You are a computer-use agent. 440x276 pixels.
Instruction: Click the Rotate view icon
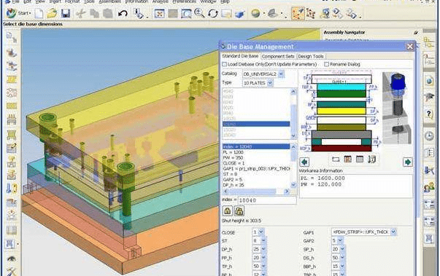[x=213, y=13]
